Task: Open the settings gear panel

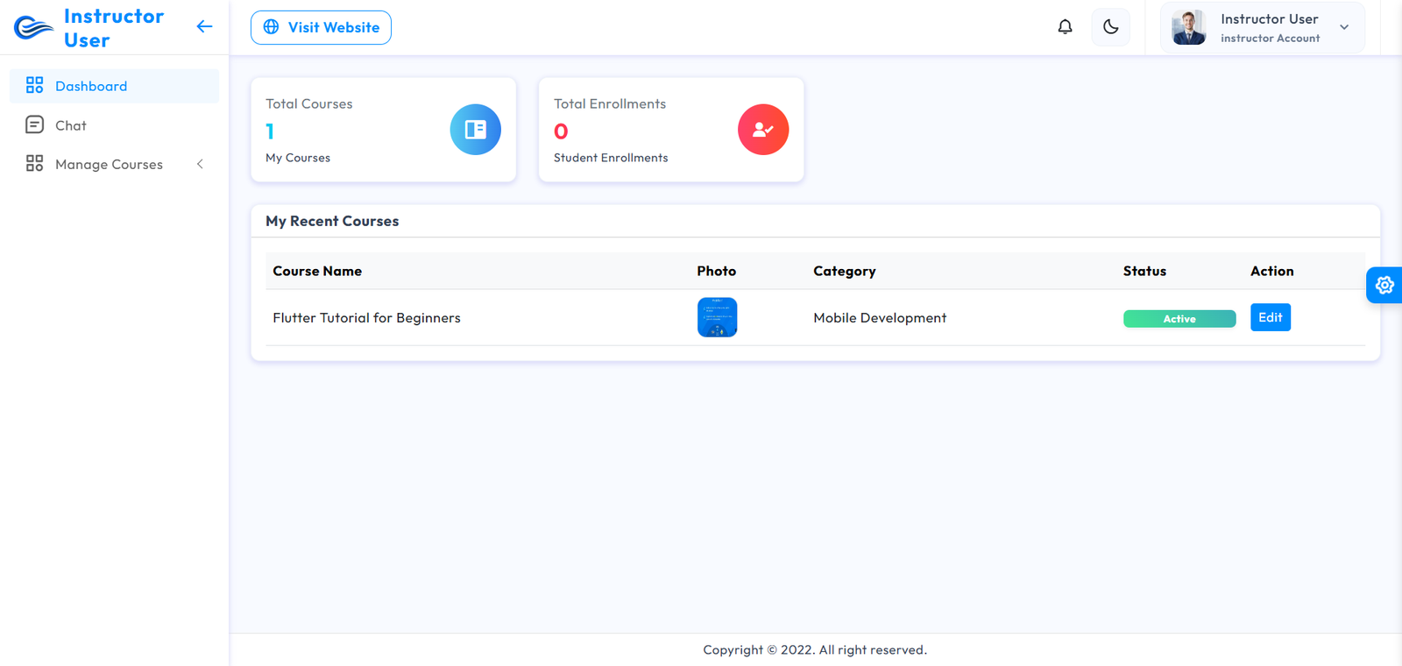Action: tap(1384, 285)
